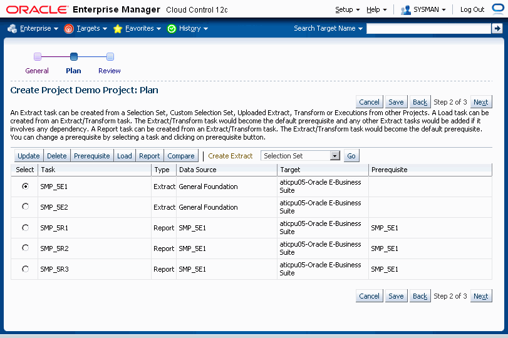This screenshot has height=338, width=508.
Task: Click the top Save button
Action: point(396,102)
